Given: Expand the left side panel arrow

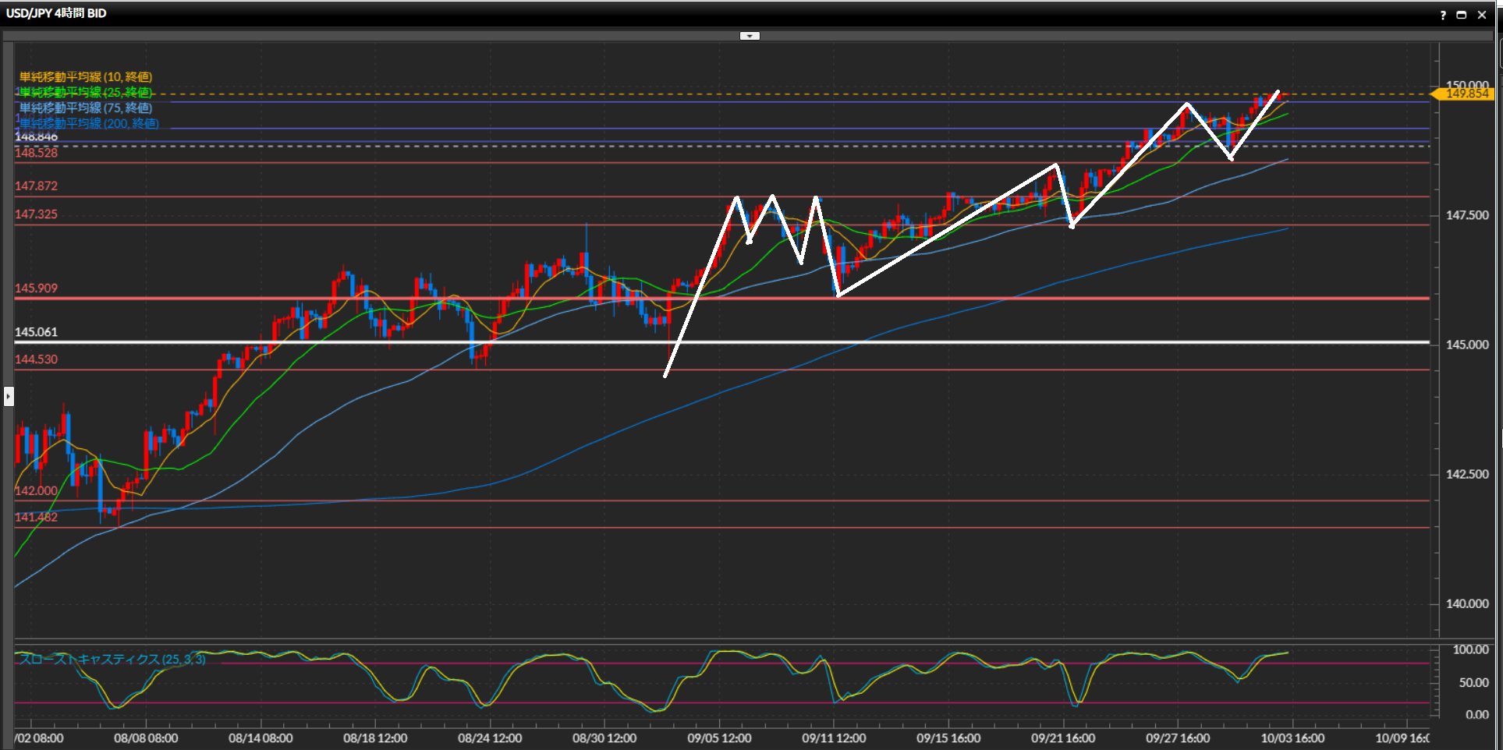Looking at the screenshot, I should 9,396.
